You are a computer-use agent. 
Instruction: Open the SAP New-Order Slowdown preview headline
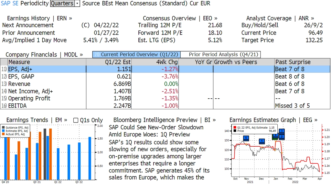pyautogui.click(x=156, y=131)
